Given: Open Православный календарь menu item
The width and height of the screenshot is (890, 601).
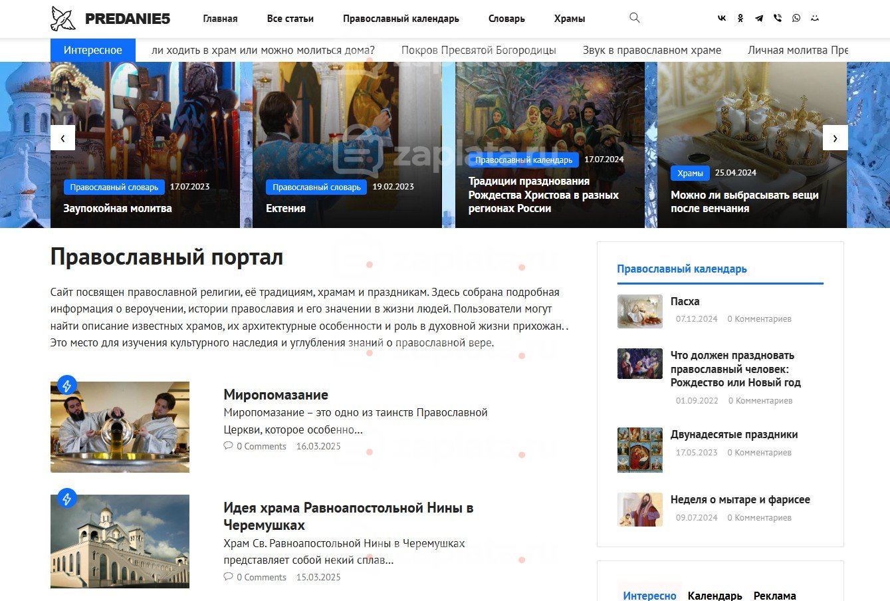Looking at the screenshot, I should (401, 19).
